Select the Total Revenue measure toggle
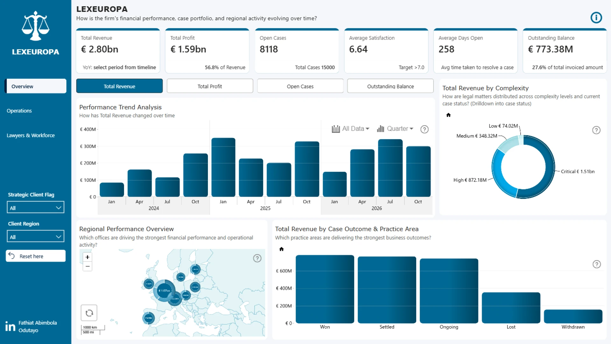611x344 pixels. point(119,86)
